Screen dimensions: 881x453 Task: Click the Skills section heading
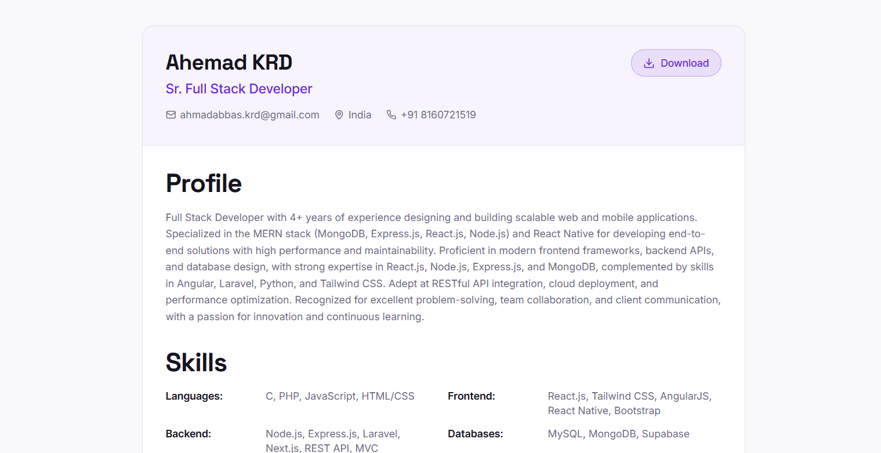[196, 363]
